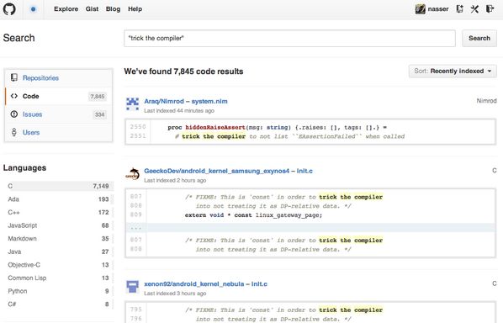This screenshot has height=323, width=503.
Task: Open xenon92's init.c file link
Action: pyautogui.click(x=259, y=283)
